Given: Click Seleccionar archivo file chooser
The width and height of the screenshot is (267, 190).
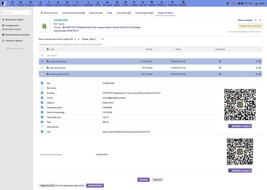Looking at the screenshot, I should pos(47,186).
